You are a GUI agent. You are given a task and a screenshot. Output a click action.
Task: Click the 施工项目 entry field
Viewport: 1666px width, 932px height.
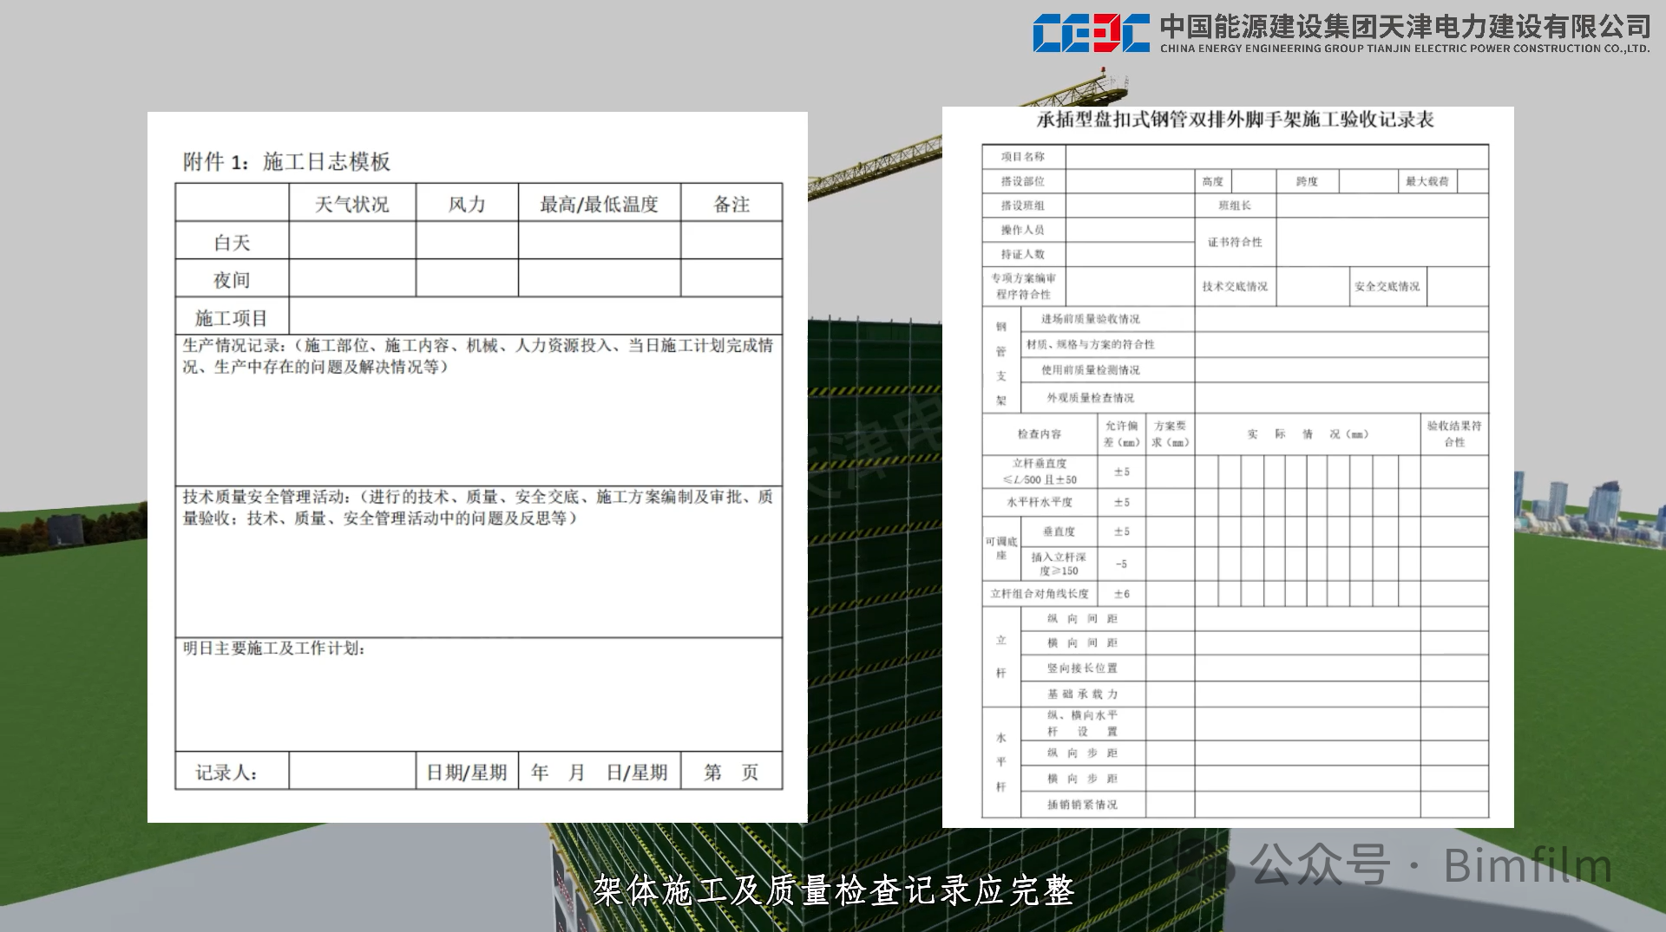(x=535, y=316)
